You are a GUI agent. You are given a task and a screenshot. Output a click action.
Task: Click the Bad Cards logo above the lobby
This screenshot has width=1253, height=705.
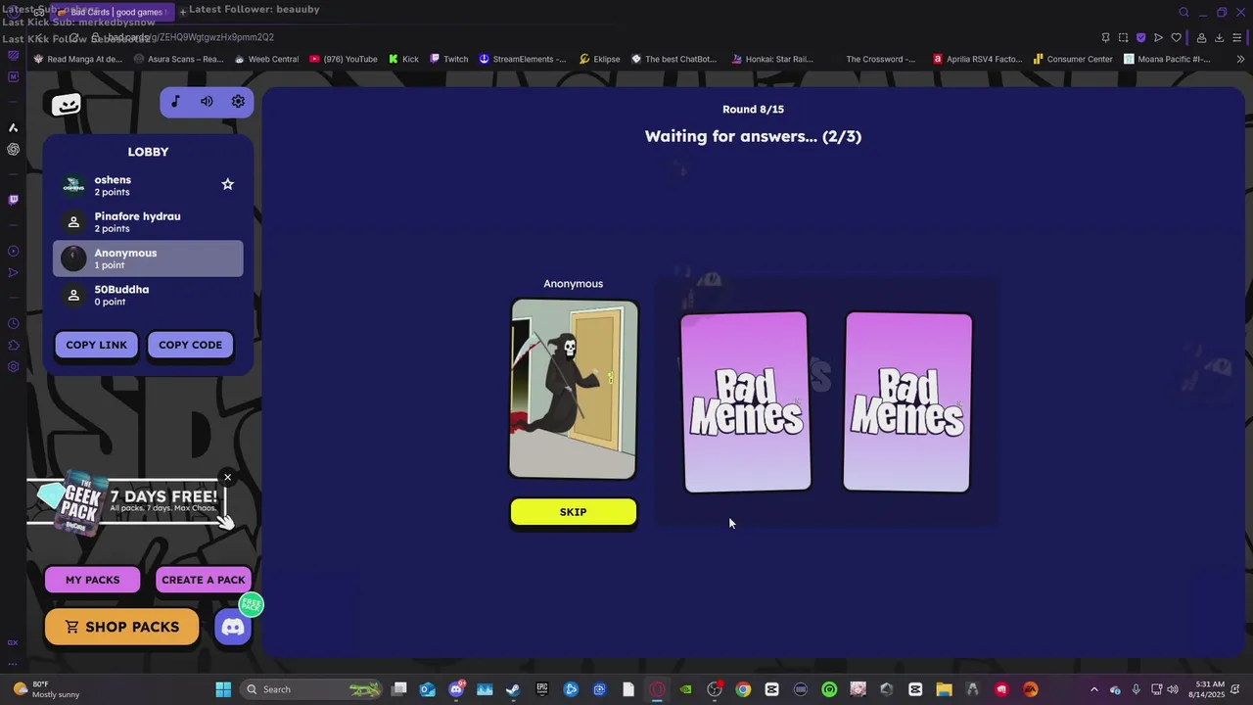click(x=67, y=105)
